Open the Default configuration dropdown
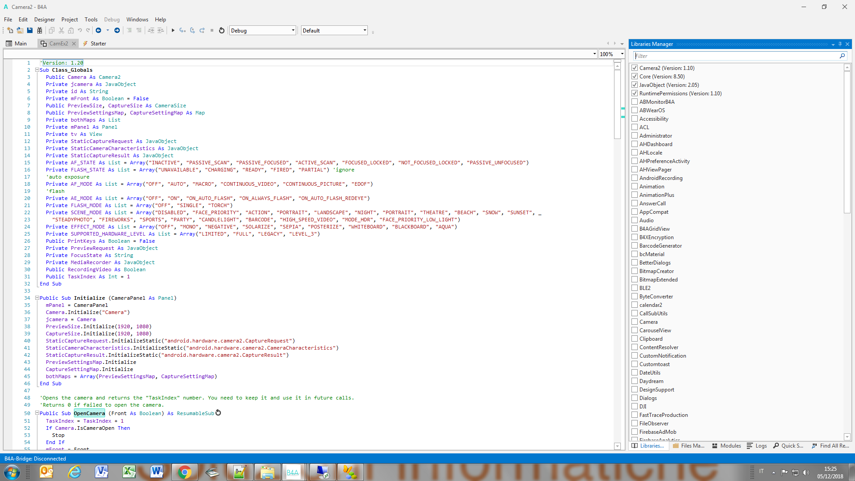 pos(364,30)
